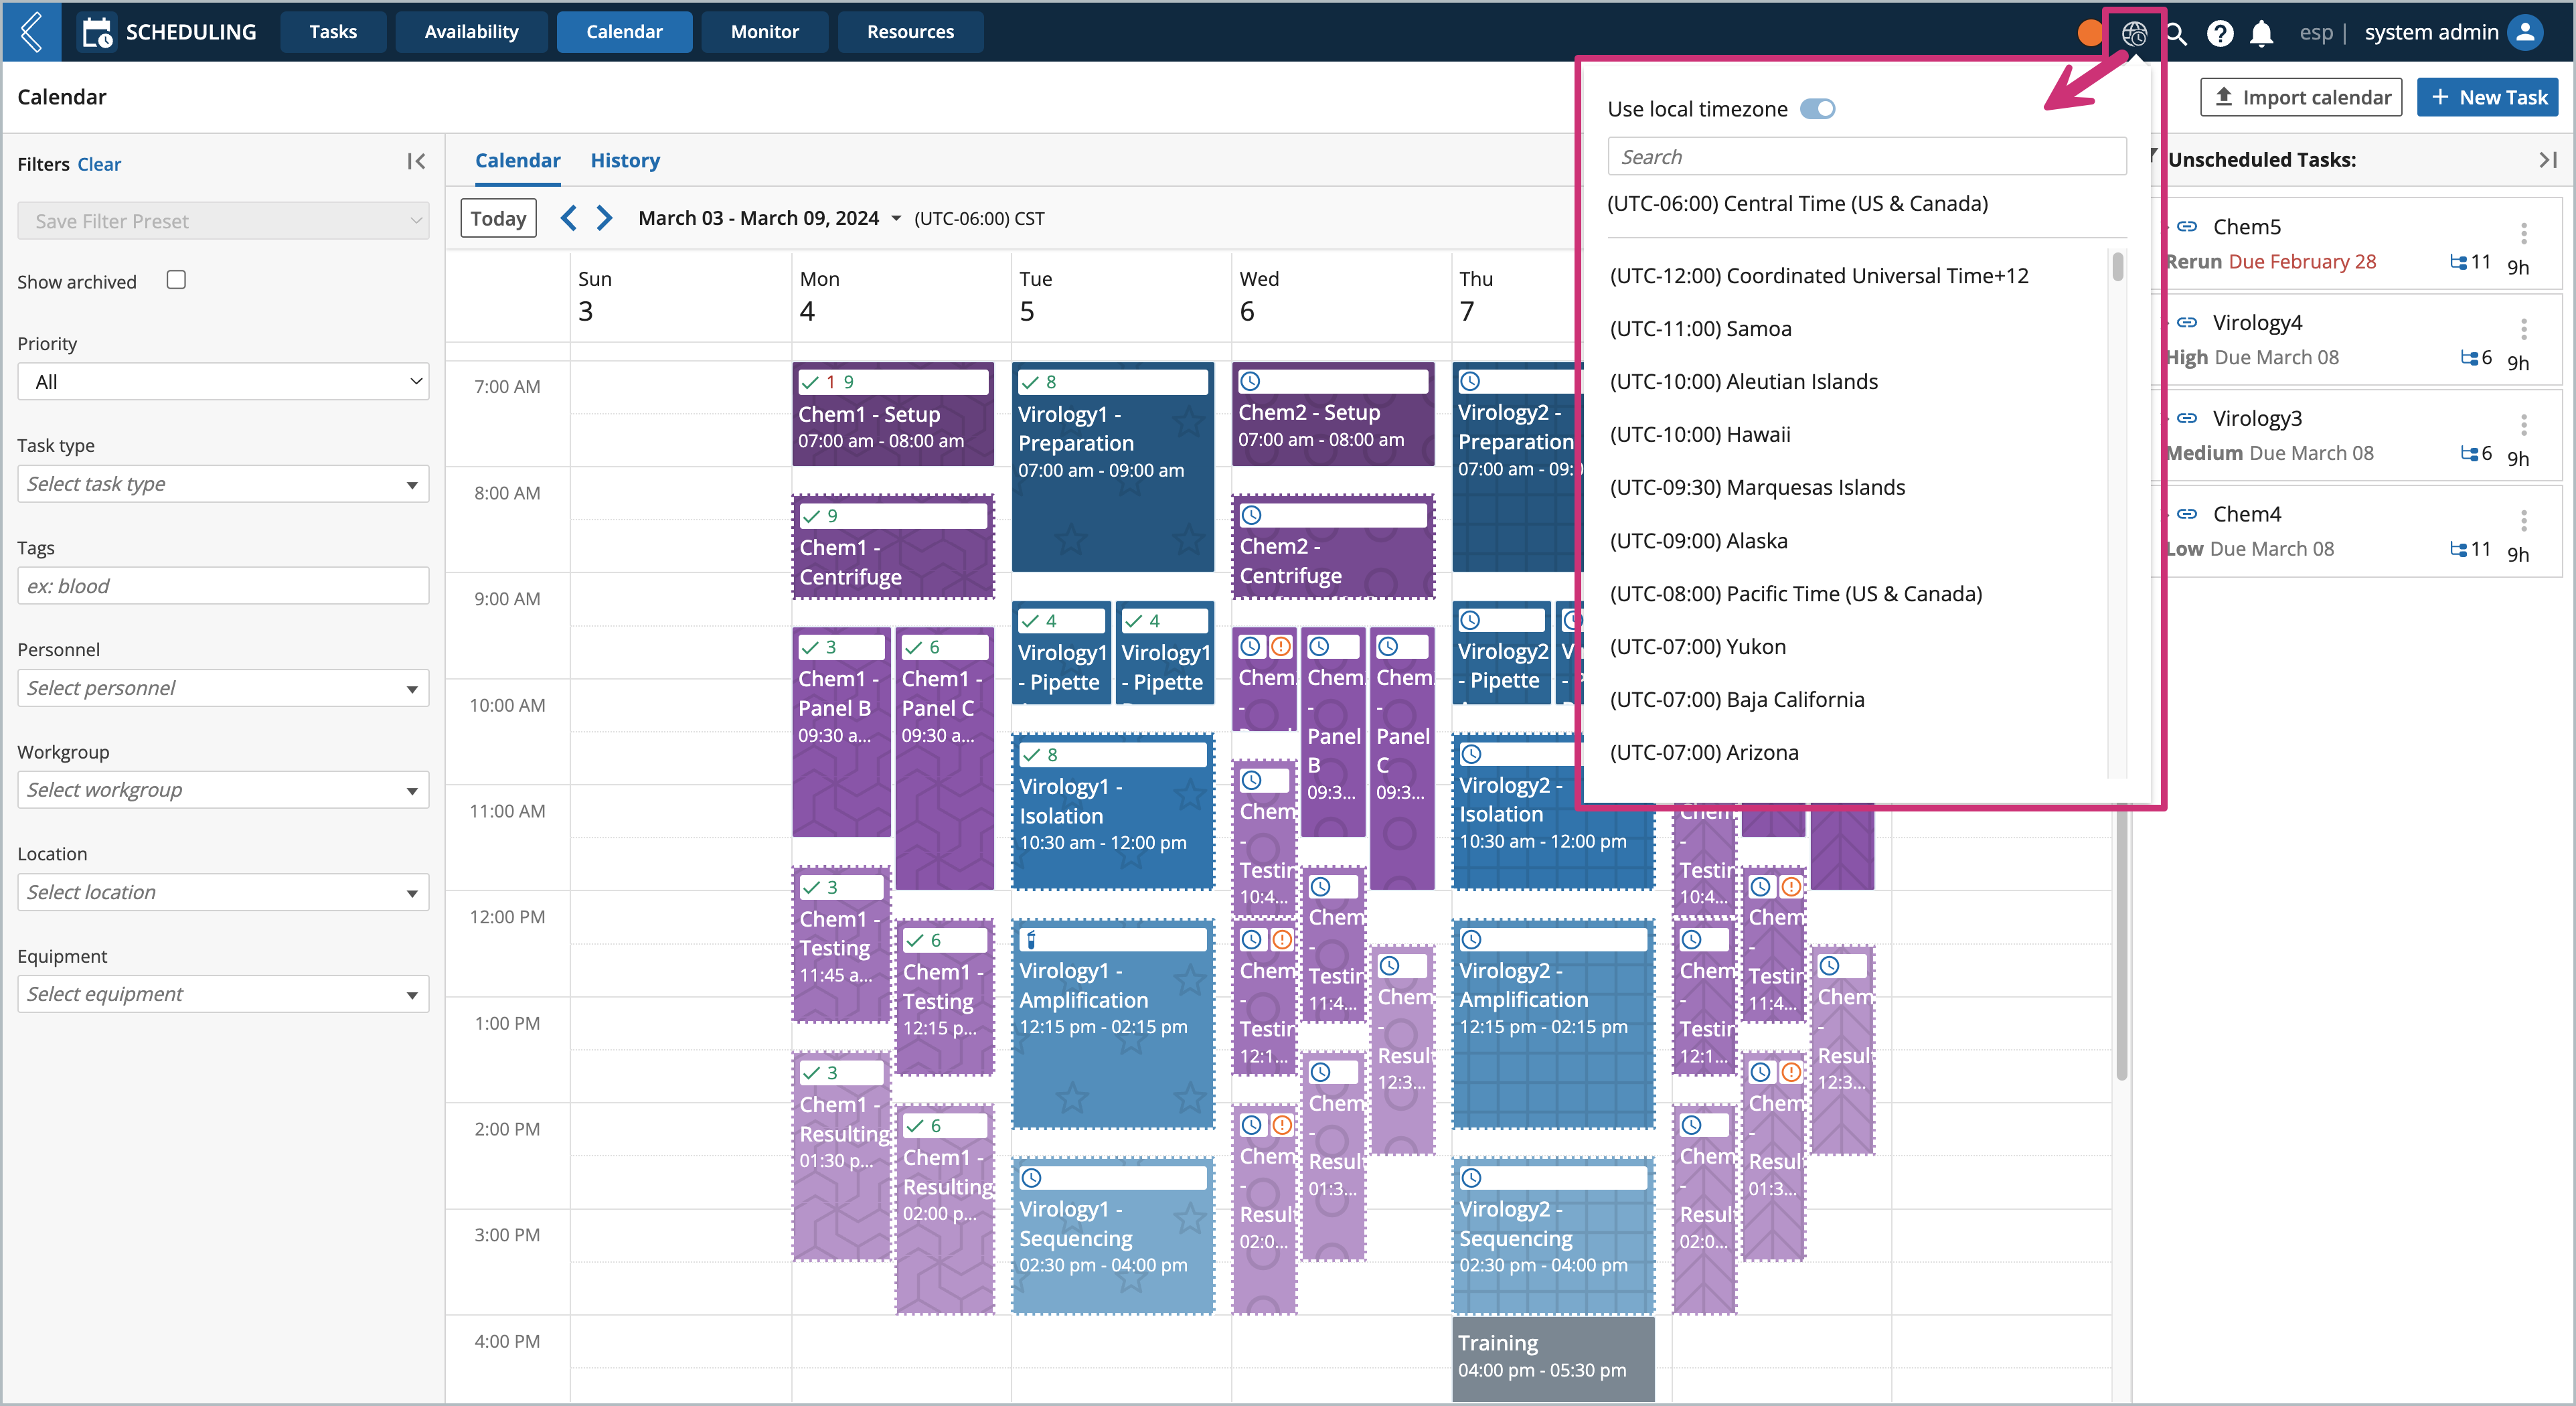Go to the next week arrow
Viewport: 2576px width, 1406px height.
point(604,218)
